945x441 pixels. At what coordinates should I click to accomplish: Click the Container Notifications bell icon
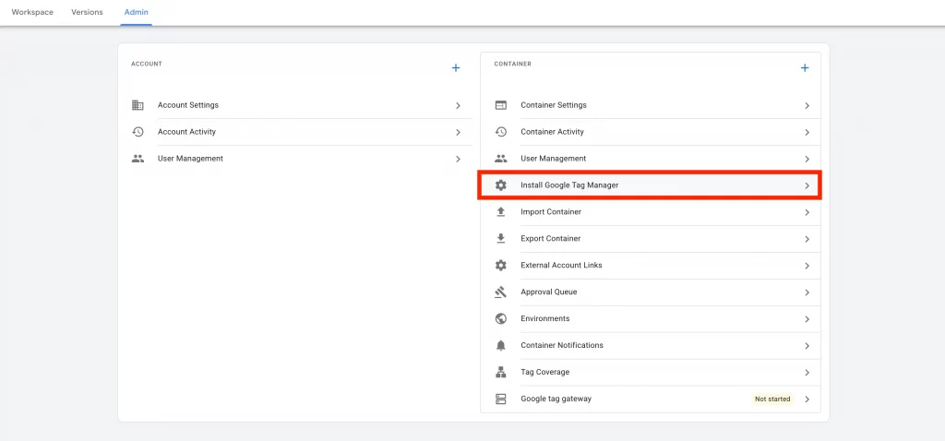pos(501,346)
